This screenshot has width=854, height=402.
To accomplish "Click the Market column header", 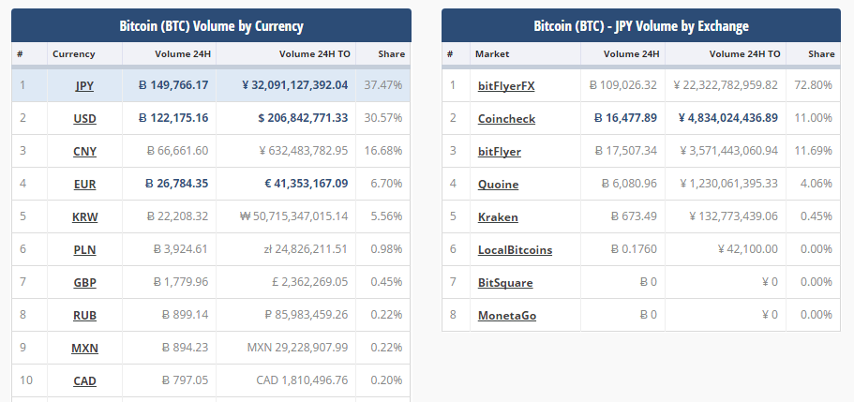I will 492,54.
